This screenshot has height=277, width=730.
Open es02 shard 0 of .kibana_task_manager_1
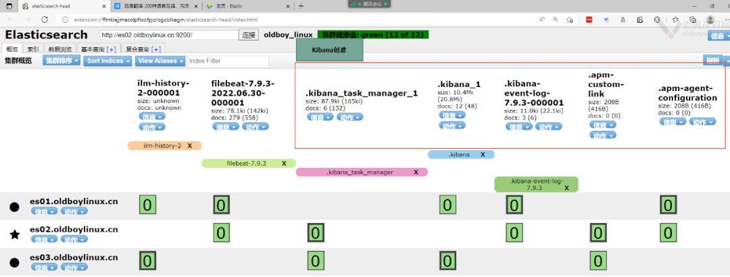point(315,233)
